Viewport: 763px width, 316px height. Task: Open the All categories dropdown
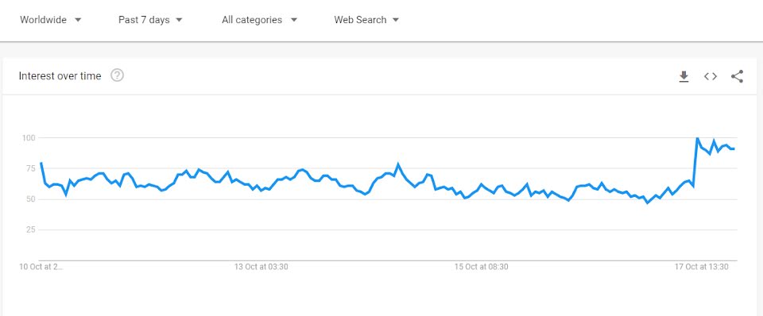tap(259, 20)
